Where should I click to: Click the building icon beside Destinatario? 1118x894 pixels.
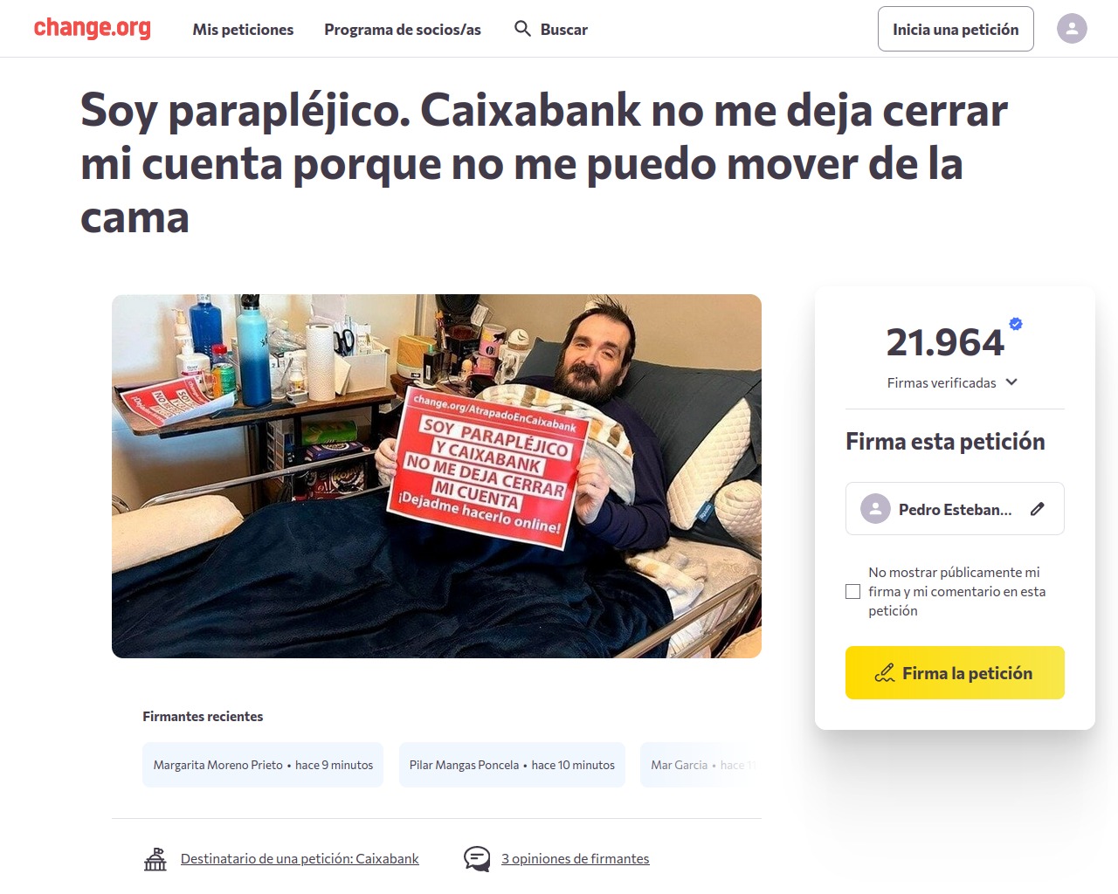[155, 859]
